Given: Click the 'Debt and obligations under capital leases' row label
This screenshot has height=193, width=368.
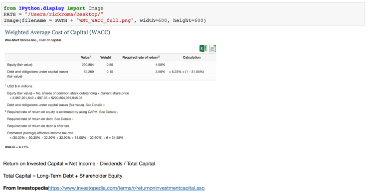Looking at the screenshot, I should (37, 74).
